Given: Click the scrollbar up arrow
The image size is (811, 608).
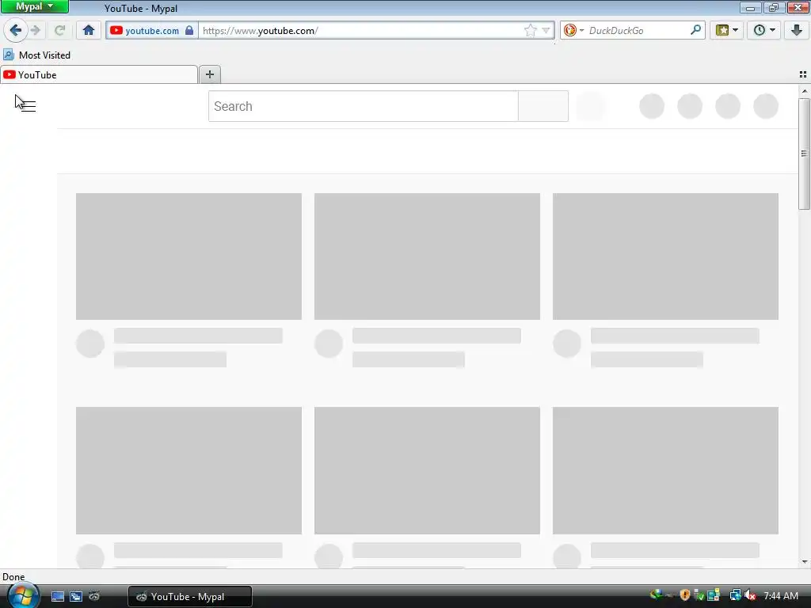Looking at the screenshot, I should pyautogui.click(x=805, y=91).
